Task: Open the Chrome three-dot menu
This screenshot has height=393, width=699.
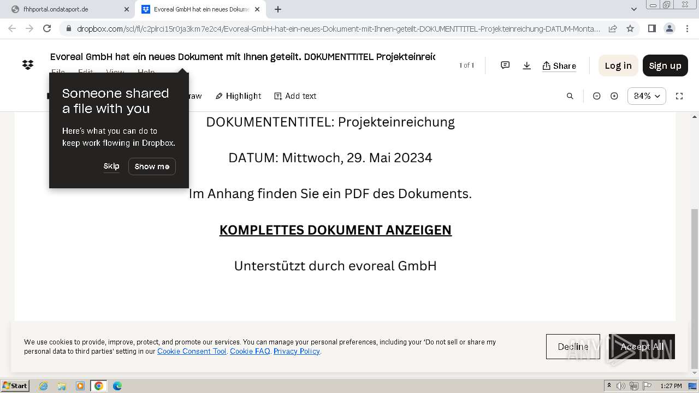Action: pos(686,28)
